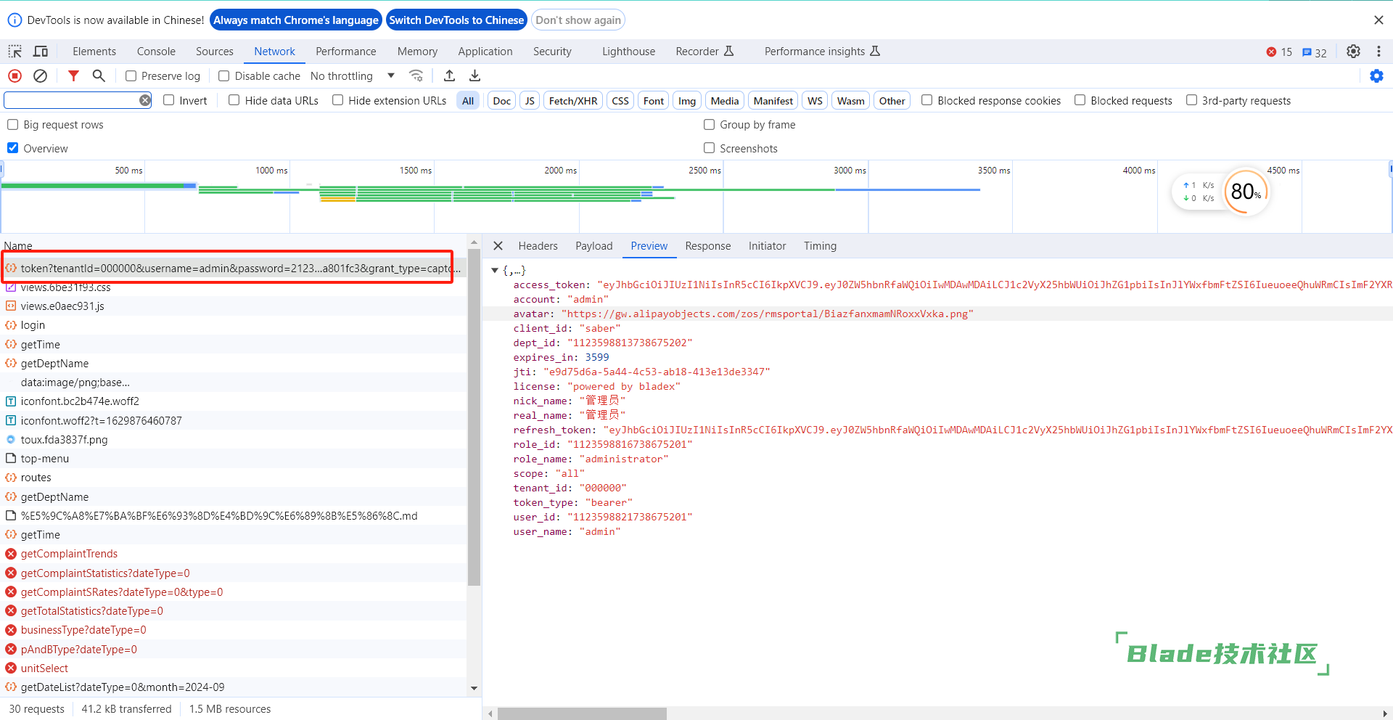Export HAR file with download icon
The image size is (1393, 720).
(x=474, y=75)
